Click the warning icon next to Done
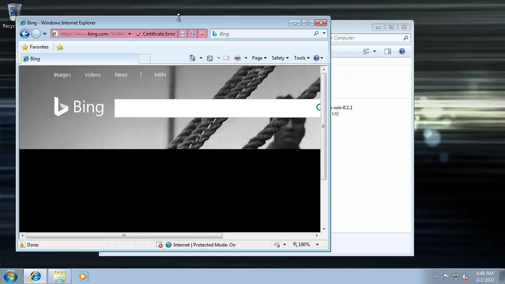Viewport: 505px width, 284px height. tap(22, 245)
